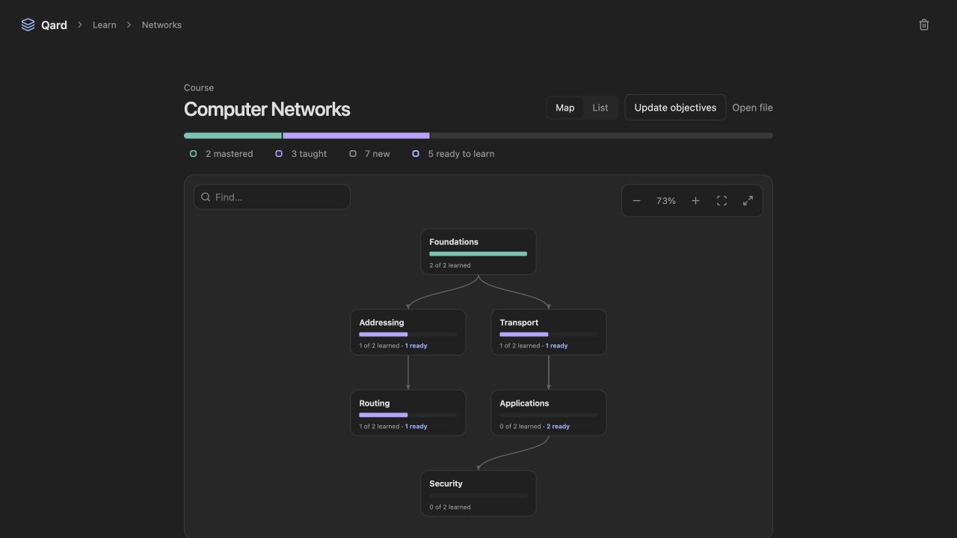957x538 pixels.
Task: Open the Foundations topic node
Action: tap(478, 252)
